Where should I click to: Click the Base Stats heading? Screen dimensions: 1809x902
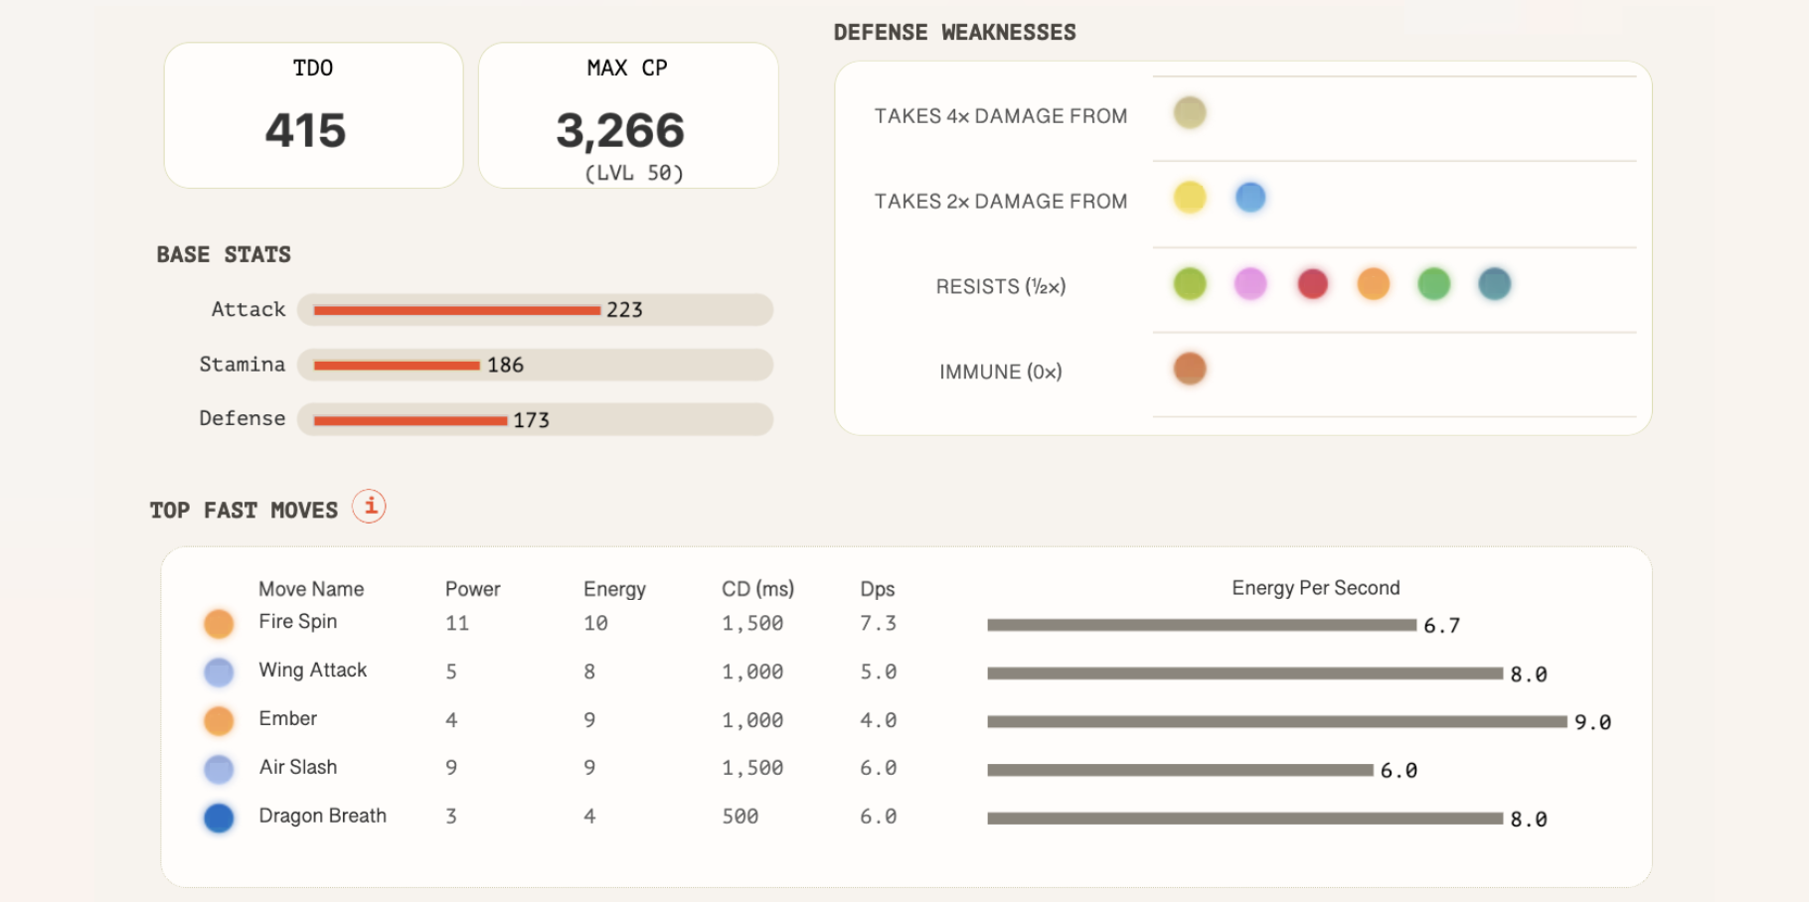point(224,255)
